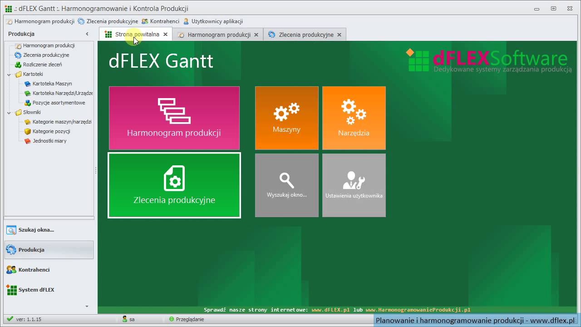Click Maszyny tile gears icon
Image resolution: width=581 pixels, height=327 pixels.
click(x=286, y=112)
